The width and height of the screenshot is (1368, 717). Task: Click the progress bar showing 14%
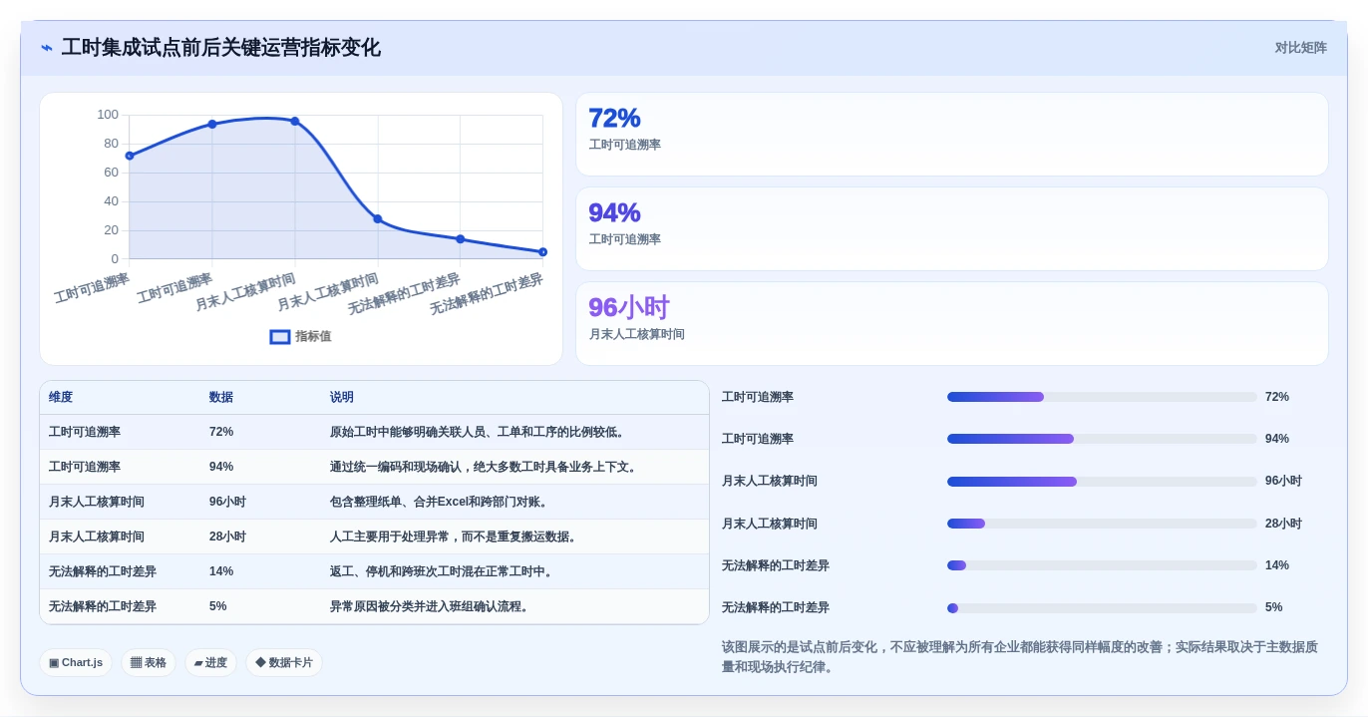(1102, 565)
